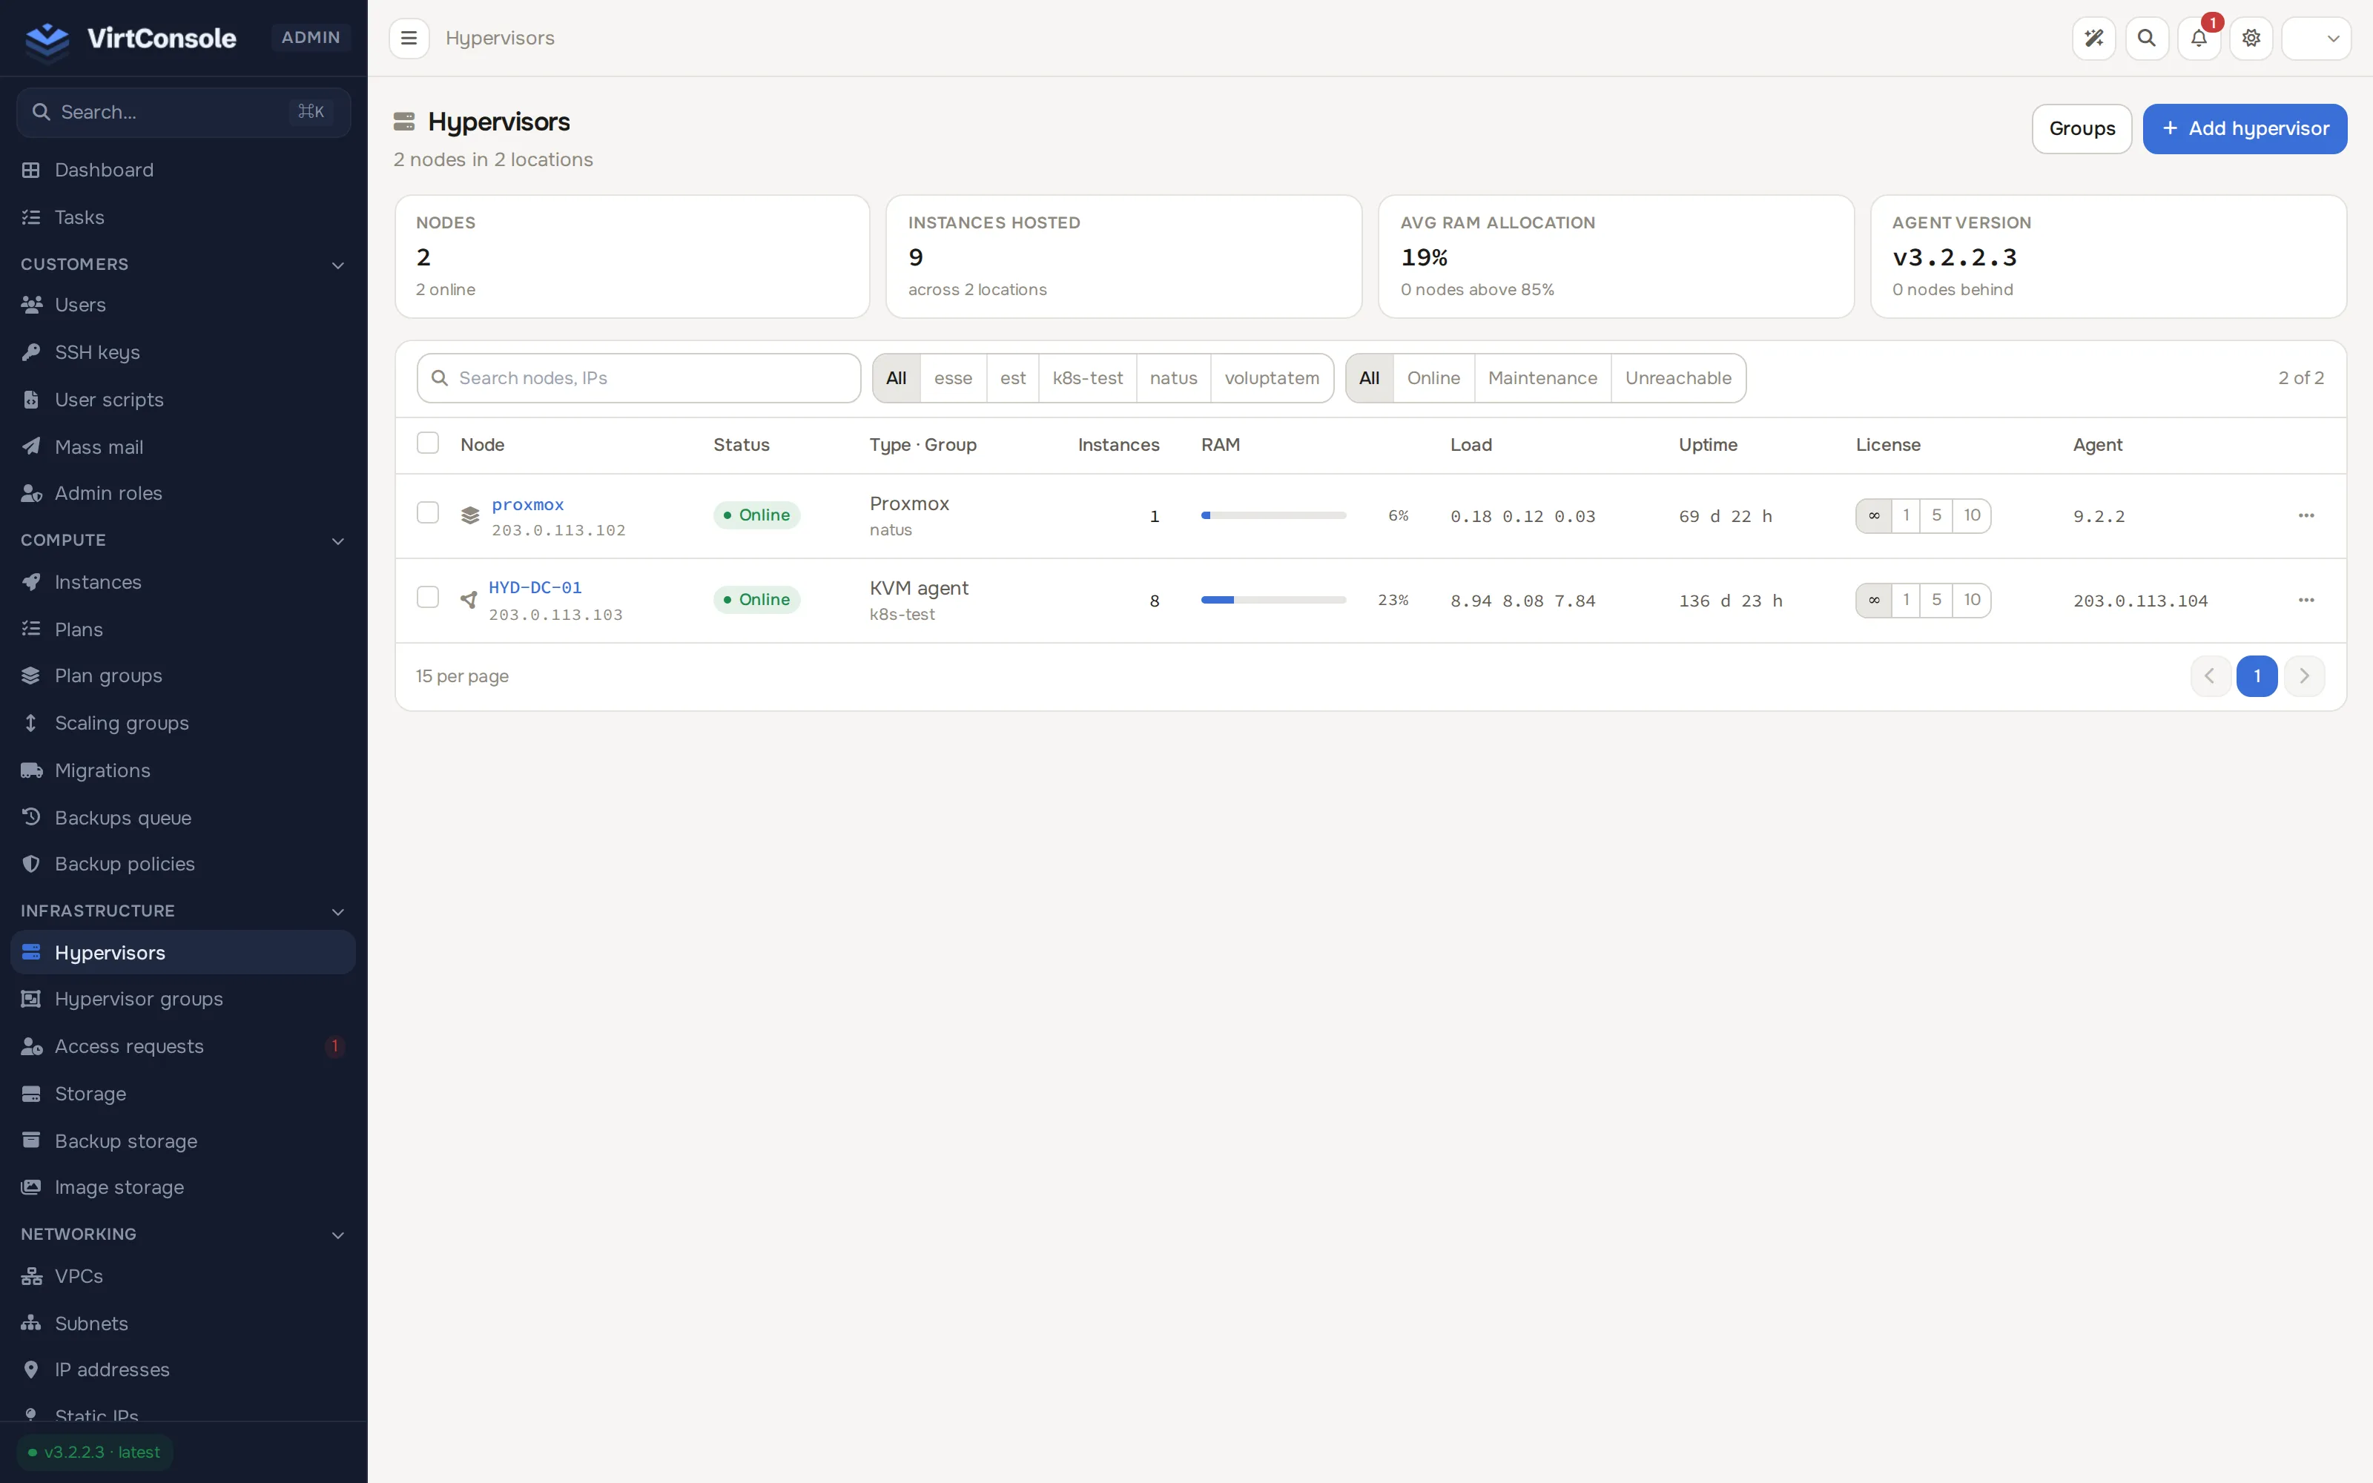The height and width of the screenshot is (1483, 2373).
Task: Toggle the select-all checkbox in table header
Action: (428, 443)
